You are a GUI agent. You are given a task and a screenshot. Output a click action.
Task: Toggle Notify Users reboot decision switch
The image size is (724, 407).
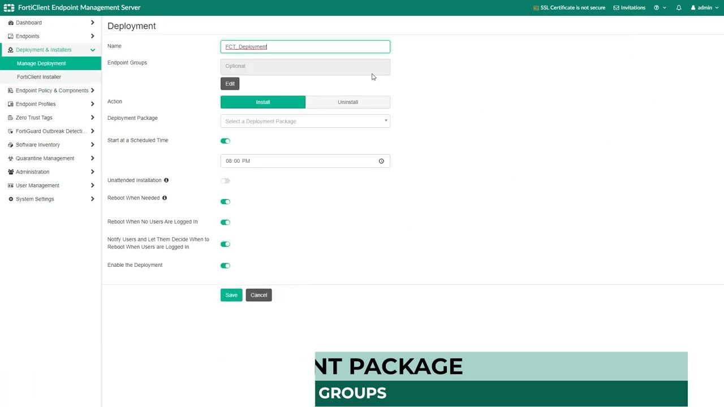(x=226, y=244)
